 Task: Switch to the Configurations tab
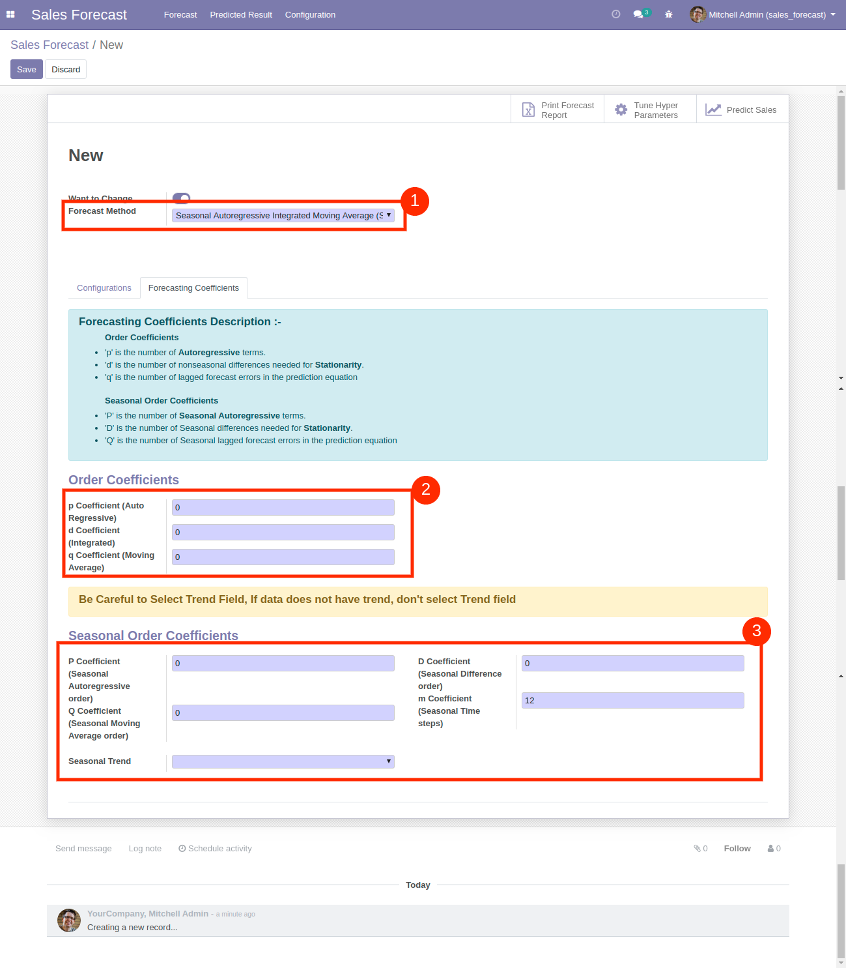[x=104, y=288]
